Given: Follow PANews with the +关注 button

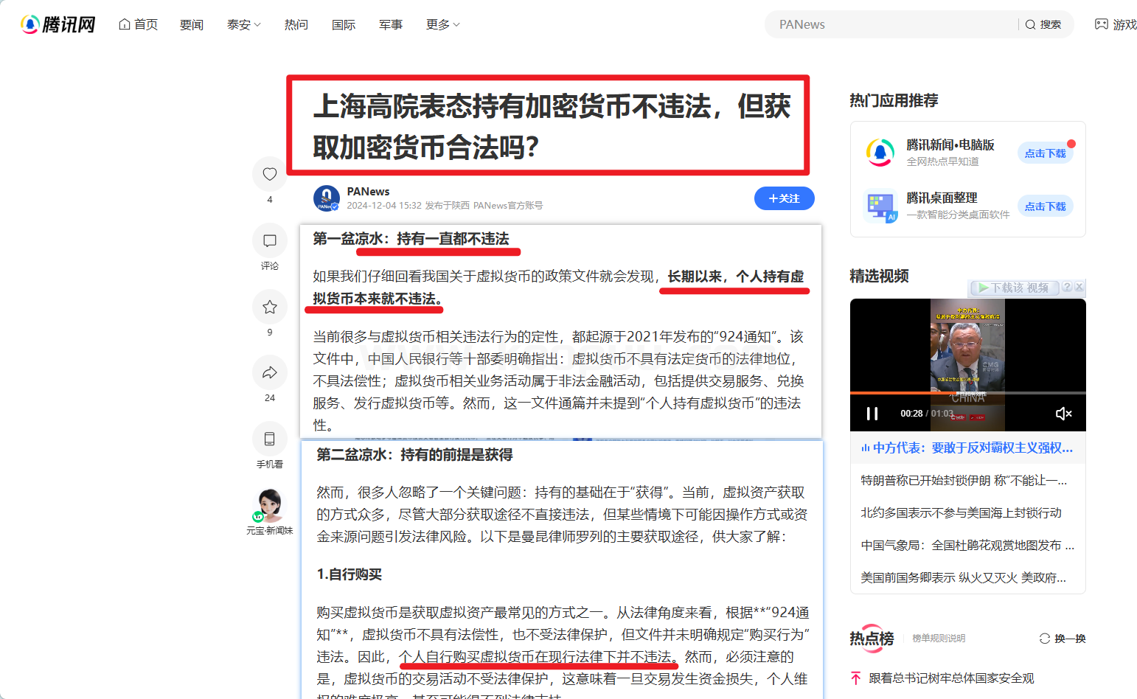Looking at the screenshot, I should pyautogui.click(x=784, y=198).
